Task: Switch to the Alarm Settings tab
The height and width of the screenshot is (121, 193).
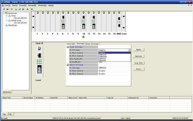Action: (92, 44)
